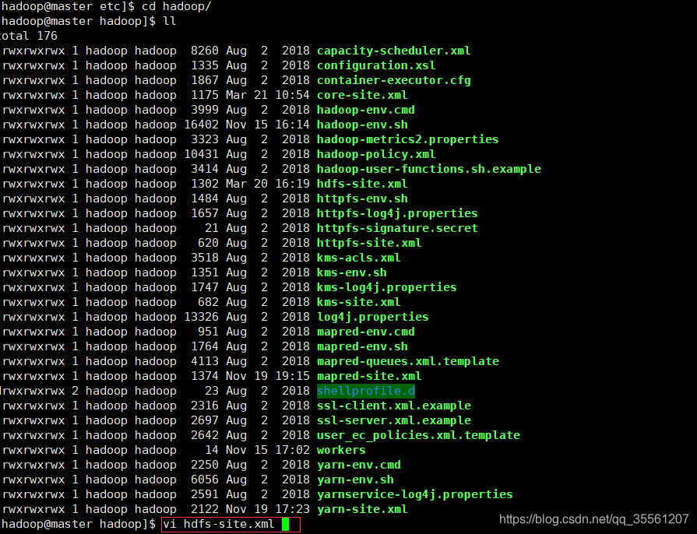
Task: Select the hadoop-env.cmd filename
Action: pos(365,110)
